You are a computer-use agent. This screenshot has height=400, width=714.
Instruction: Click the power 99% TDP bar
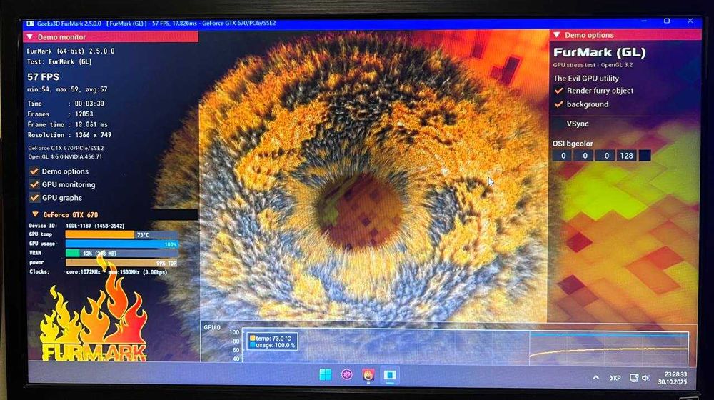pyautogui.click(x=121, y=263)
